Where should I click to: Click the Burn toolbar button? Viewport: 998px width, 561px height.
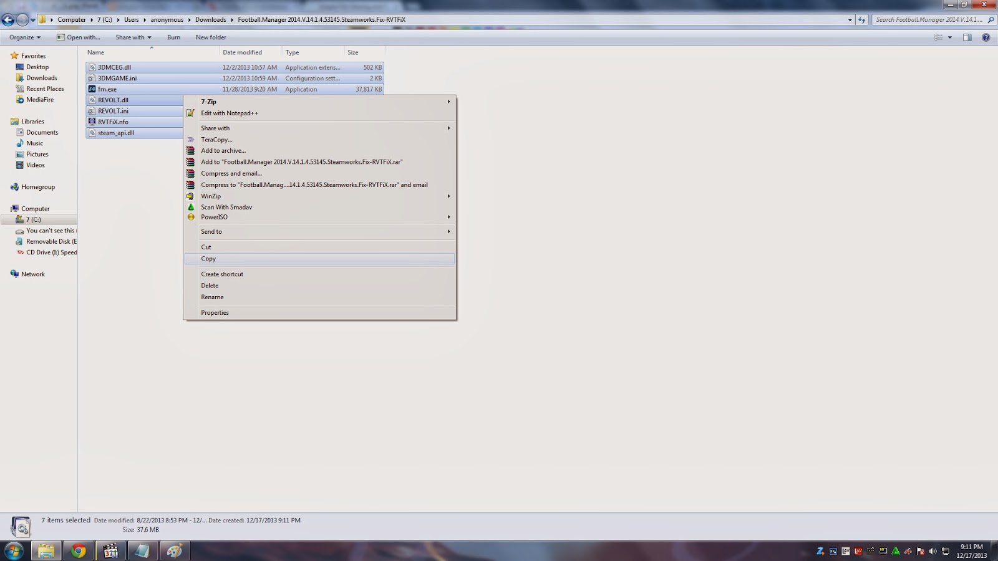coord(173,37)
